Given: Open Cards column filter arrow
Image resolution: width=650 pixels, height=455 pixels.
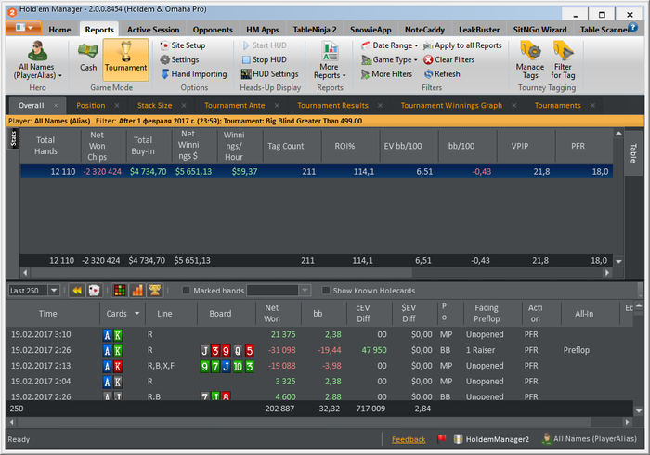Looking at the screenshot, I should click(x=137, y=314).
